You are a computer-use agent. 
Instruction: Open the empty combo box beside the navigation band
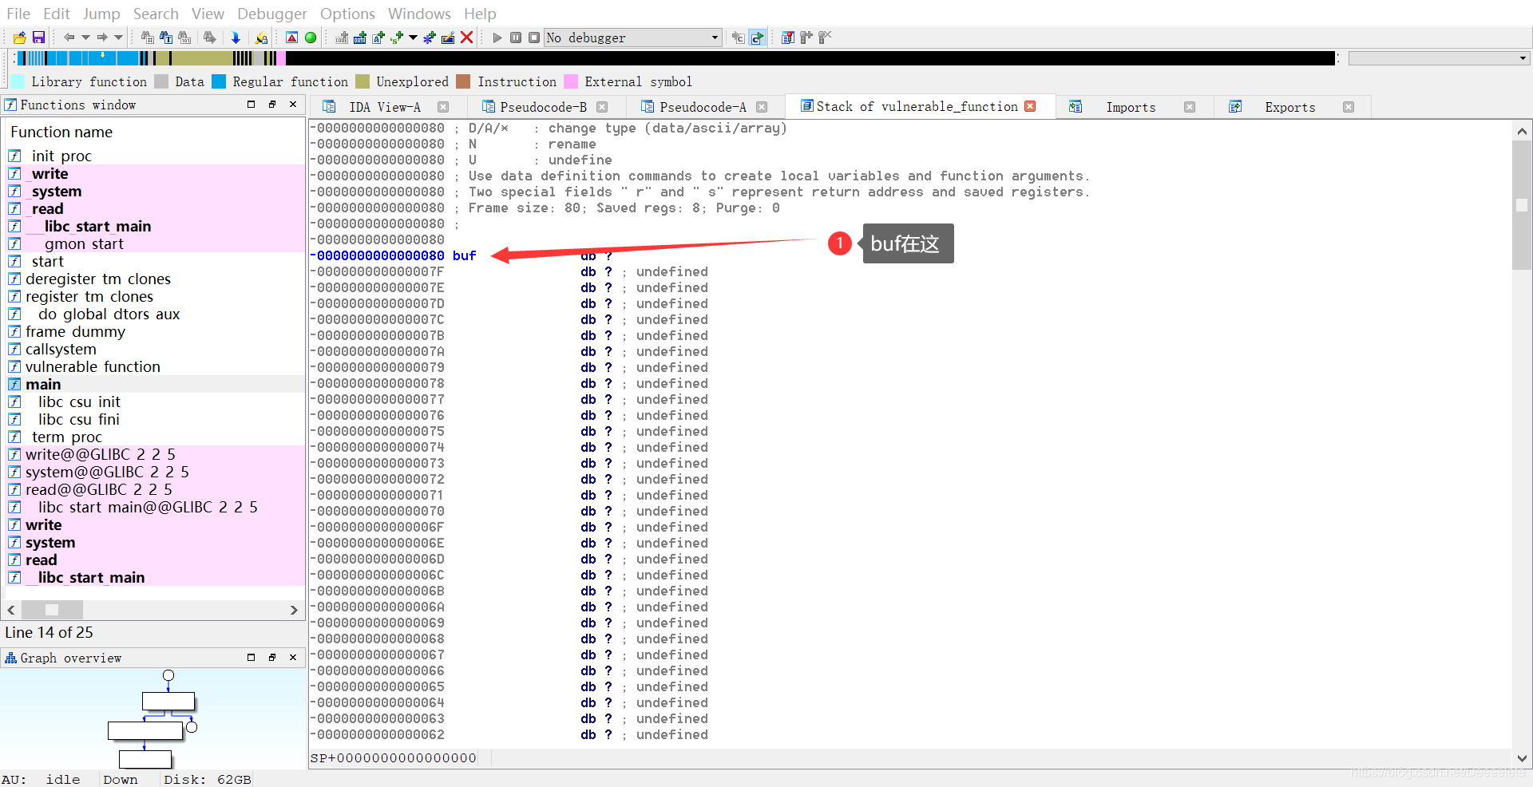(1438, 58)
